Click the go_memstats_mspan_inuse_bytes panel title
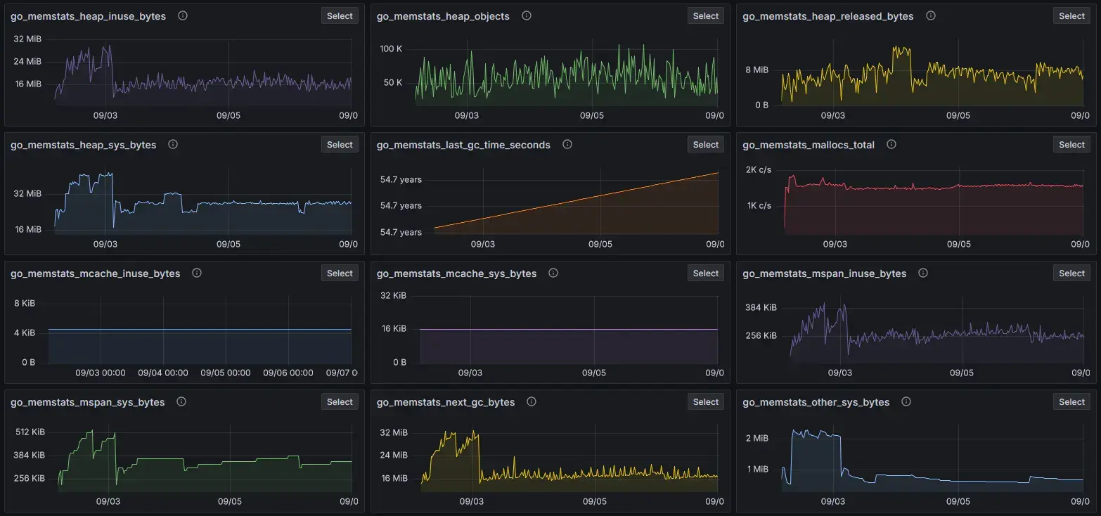The width and height of the screenshot is (1101, 516). coord(825,273)
